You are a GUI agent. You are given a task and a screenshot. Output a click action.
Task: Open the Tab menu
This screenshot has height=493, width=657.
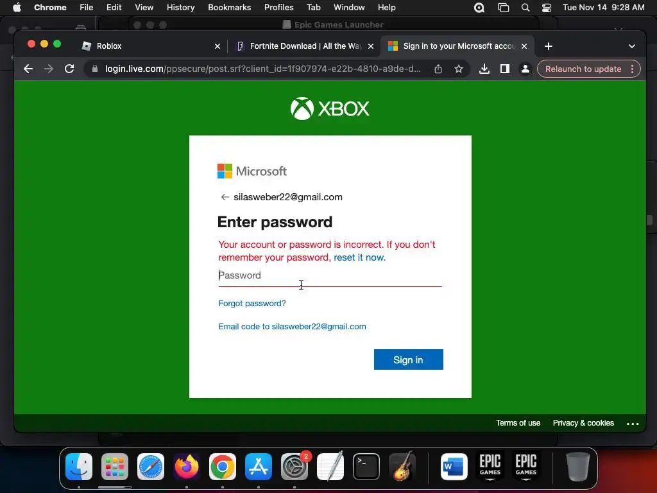click(313, 8)
